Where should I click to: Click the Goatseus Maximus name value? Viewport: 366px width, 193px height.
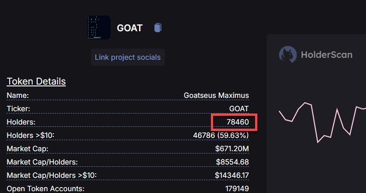(x=216, y=96)
